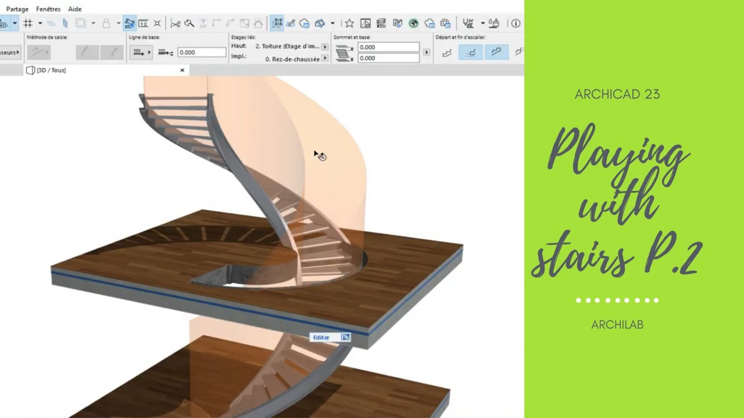The height and width of the screenshot is (418, 744).
Task: Click the square trace reference icon
Action: [81, 23]
